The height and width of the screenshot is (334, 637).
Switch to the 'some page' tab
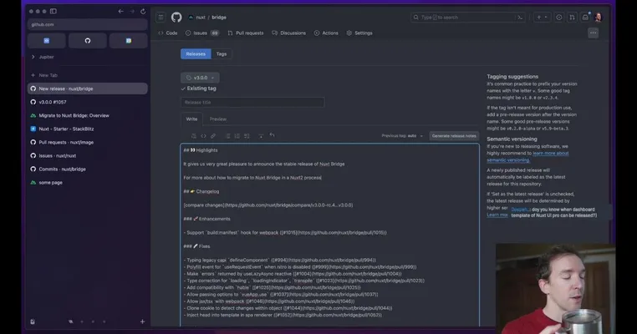pos(87,182)
